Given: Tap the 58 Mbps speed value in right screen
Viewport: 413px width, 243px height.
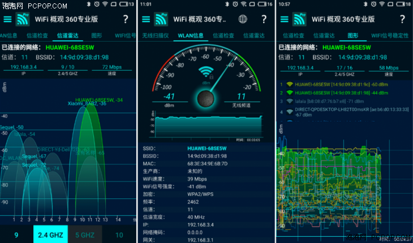Looking at the screenshot, I should [x=389, y=68].
